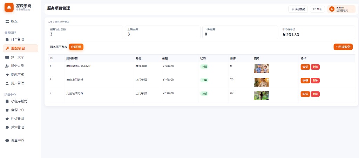
Task: Open 概况 in the sidebar
Action: [20, 21]
